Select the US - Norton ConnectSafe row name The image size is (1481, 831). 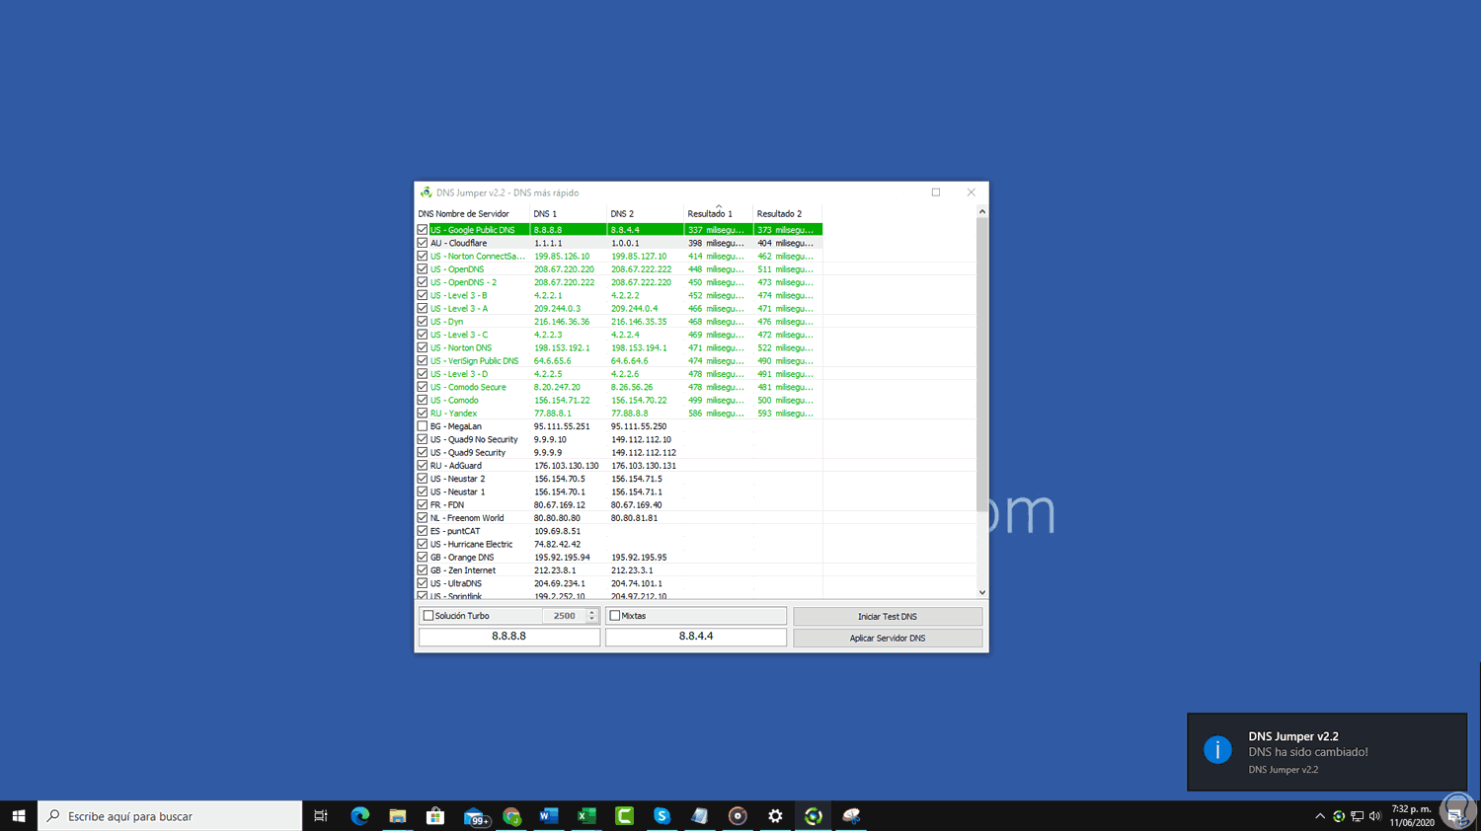click(x=478, y=257)
